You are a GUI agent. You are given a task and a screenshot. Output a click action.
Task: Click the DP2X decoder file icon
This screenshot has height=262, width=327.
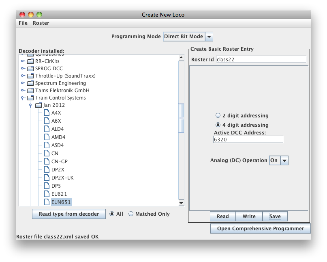click(x=47, y=169)
